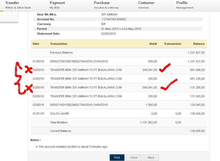The height and width of the screenshot is (161, 220).
Task: Open the Purchase Voucher & e-Money menu
Action: click(106, 5)
